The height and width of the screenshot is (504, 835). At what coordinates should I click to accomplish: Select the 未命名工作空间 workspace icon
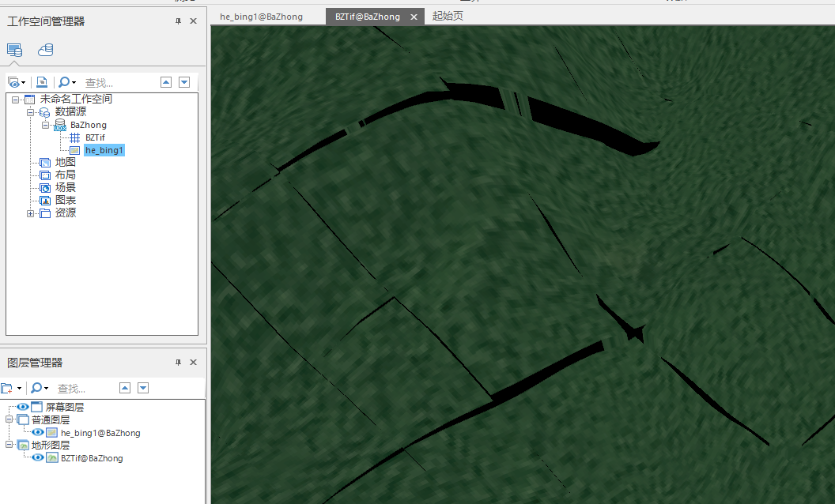30,100
